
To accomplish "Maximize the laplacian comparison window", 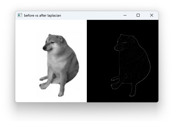I will (x=138, y=15).
